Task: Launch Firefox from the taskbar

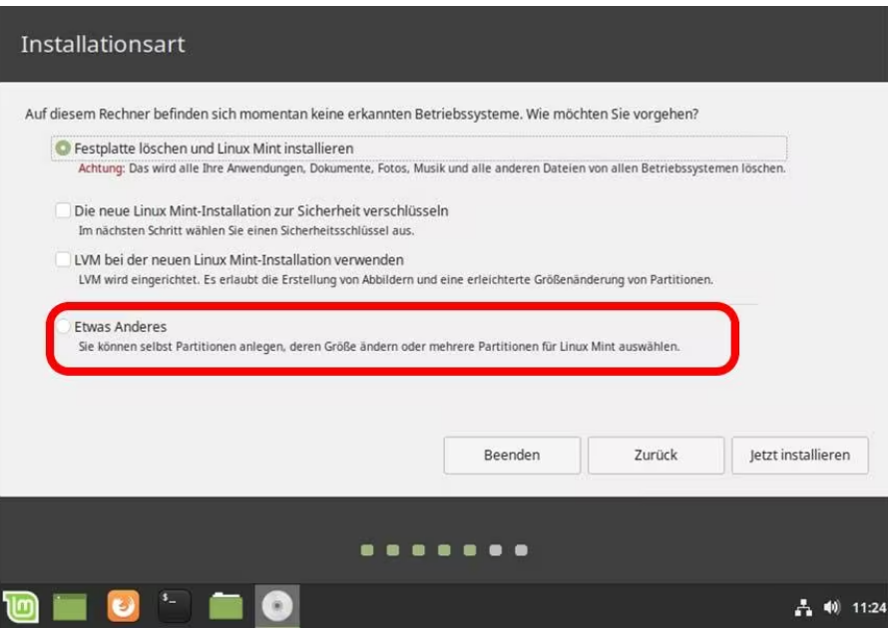Action: point(124,605)
